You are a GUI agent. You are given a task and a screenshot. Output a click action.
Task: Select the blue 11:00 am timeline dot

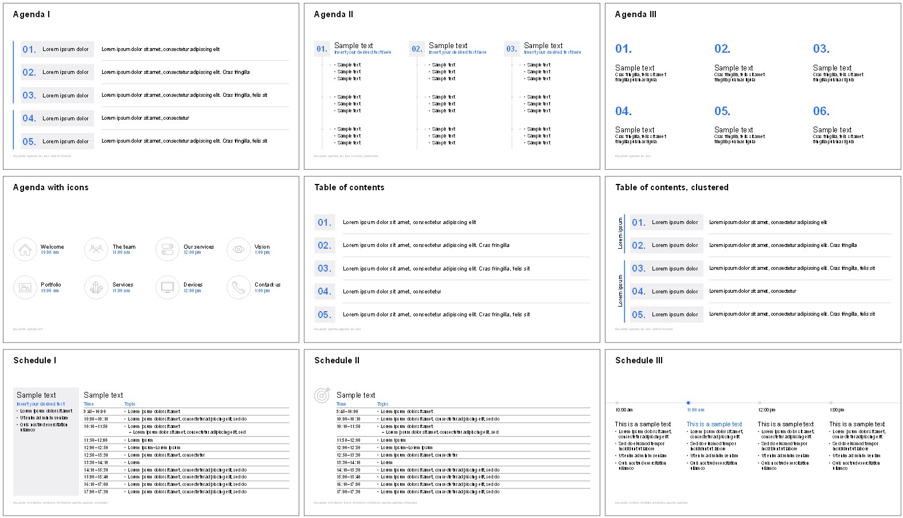coord(688,403)
